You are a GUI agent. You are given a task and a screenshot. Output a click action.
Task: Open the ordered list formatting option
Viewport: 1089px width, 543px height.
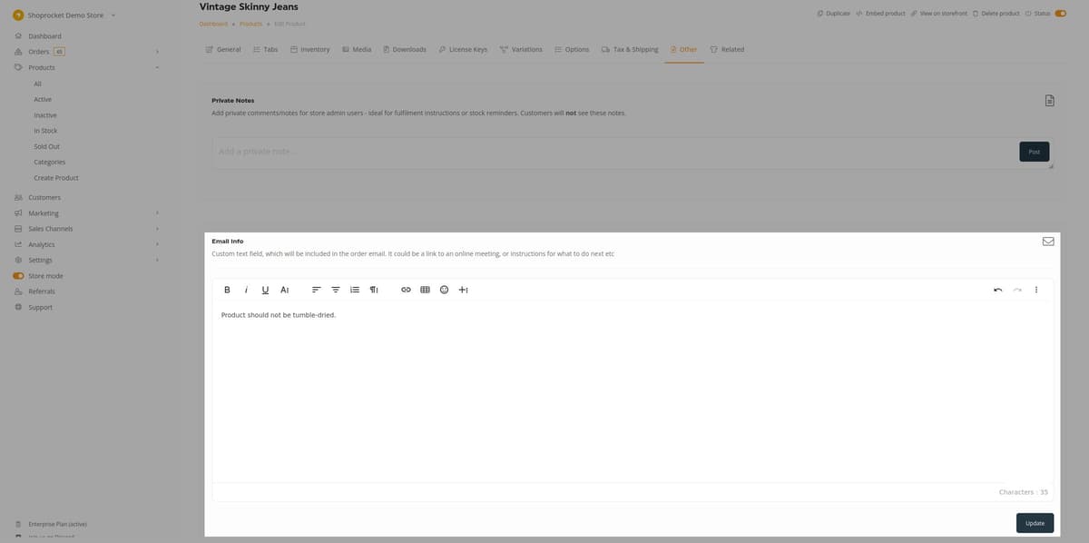pyautogui.click(x=355, y=290)
